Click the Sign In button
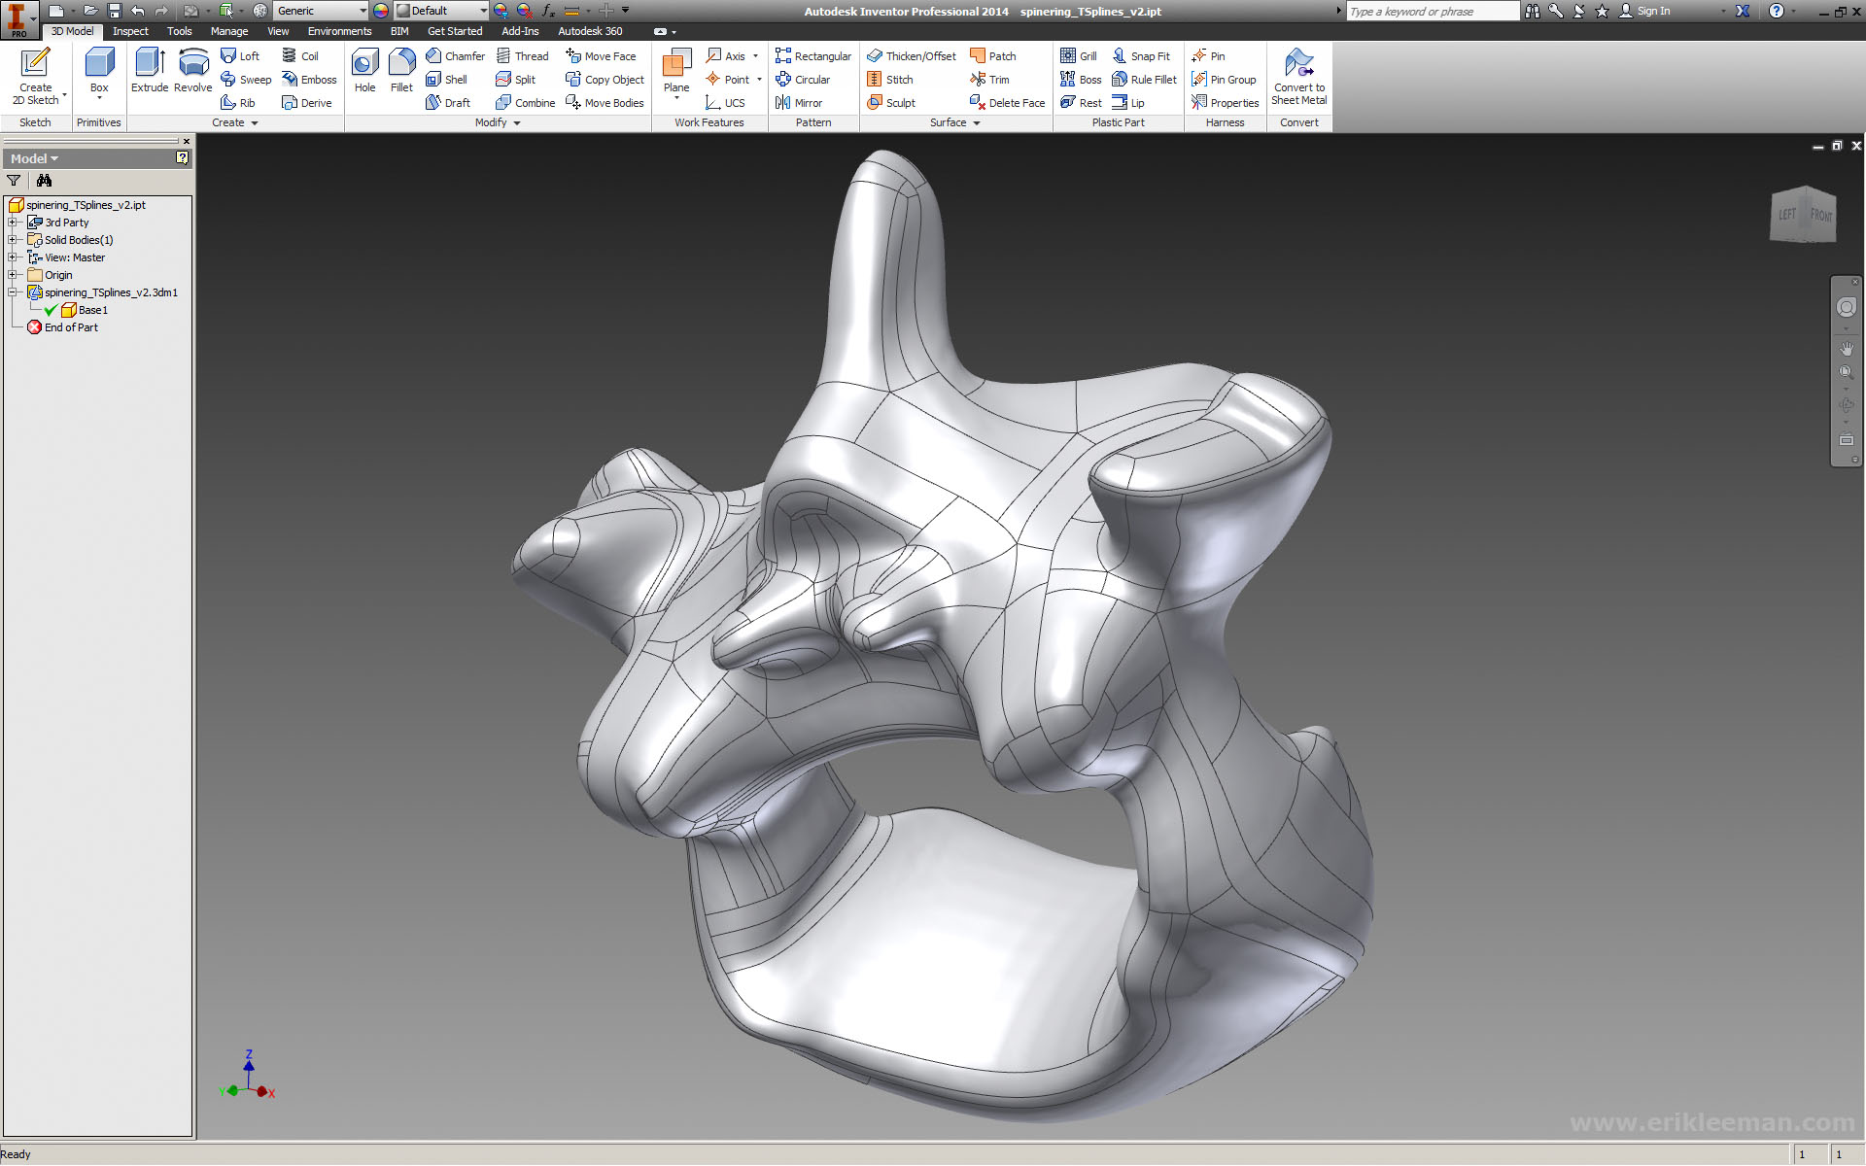Image resolution: width=1866 pixels, height=1166 pixels. coord(1652,11)
